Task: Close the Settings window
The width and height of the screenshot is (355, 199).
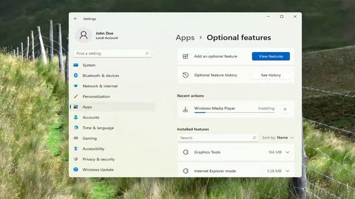Action: (x=295, y=17)
